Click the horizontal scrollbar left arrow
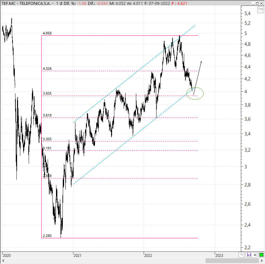This screenshot has height=264, width=265. (3, 261)
